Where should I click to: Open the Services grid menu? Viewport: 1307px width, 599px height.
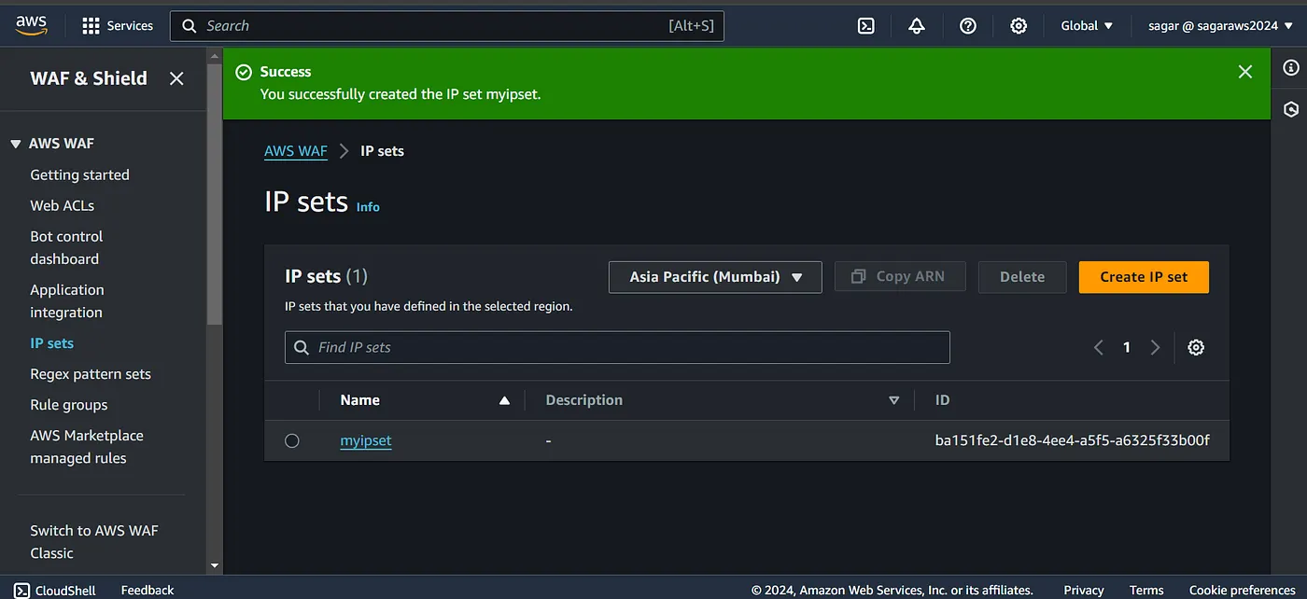point(118,26)
